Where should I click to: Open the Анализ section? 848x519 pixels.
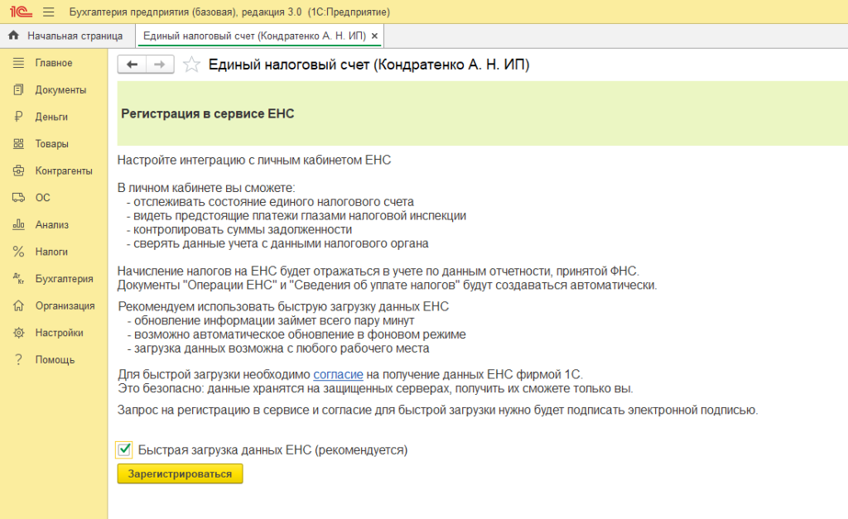[x=52, y=225]
